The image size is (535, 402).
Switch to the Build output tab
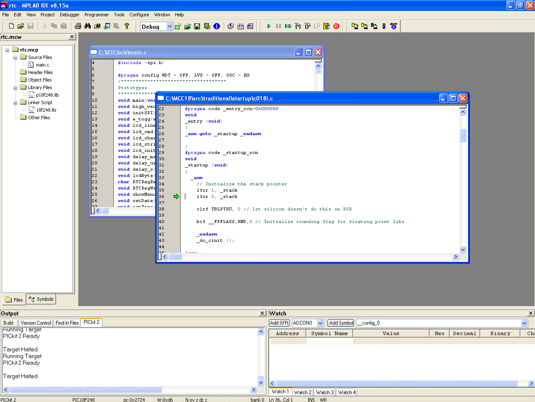coord(8,323)
